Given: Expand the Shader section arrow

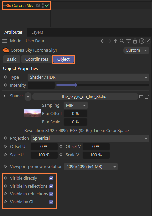Looking at the screenshot, I should click(4, 96).
